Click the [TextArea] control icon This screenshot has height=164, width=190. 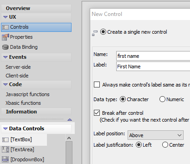coord(5,149)
